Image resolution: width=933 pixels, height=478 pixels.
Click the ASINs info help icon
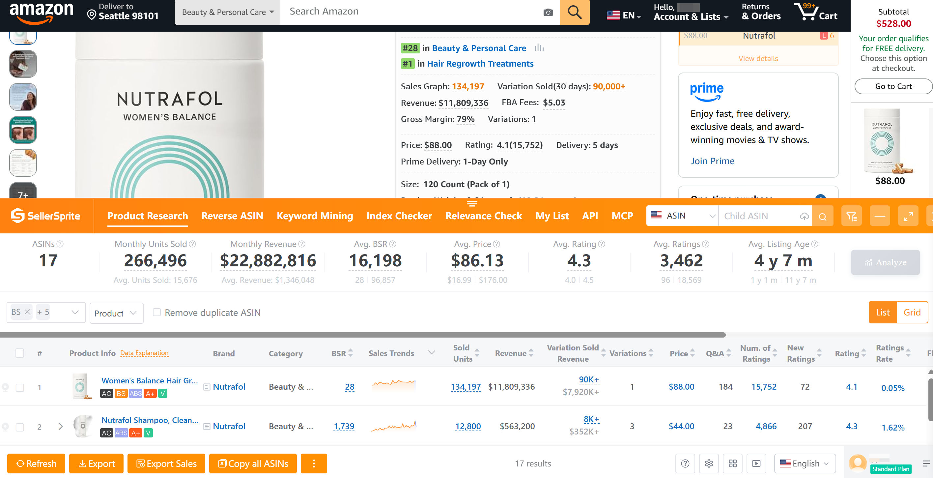click(x=60, y=244)
